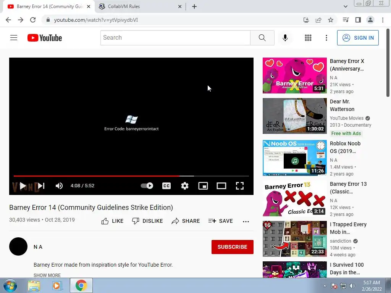Viewport: 391px width, 293px height.
Task: Click the search magnifier button
Action: coord(262,38)
